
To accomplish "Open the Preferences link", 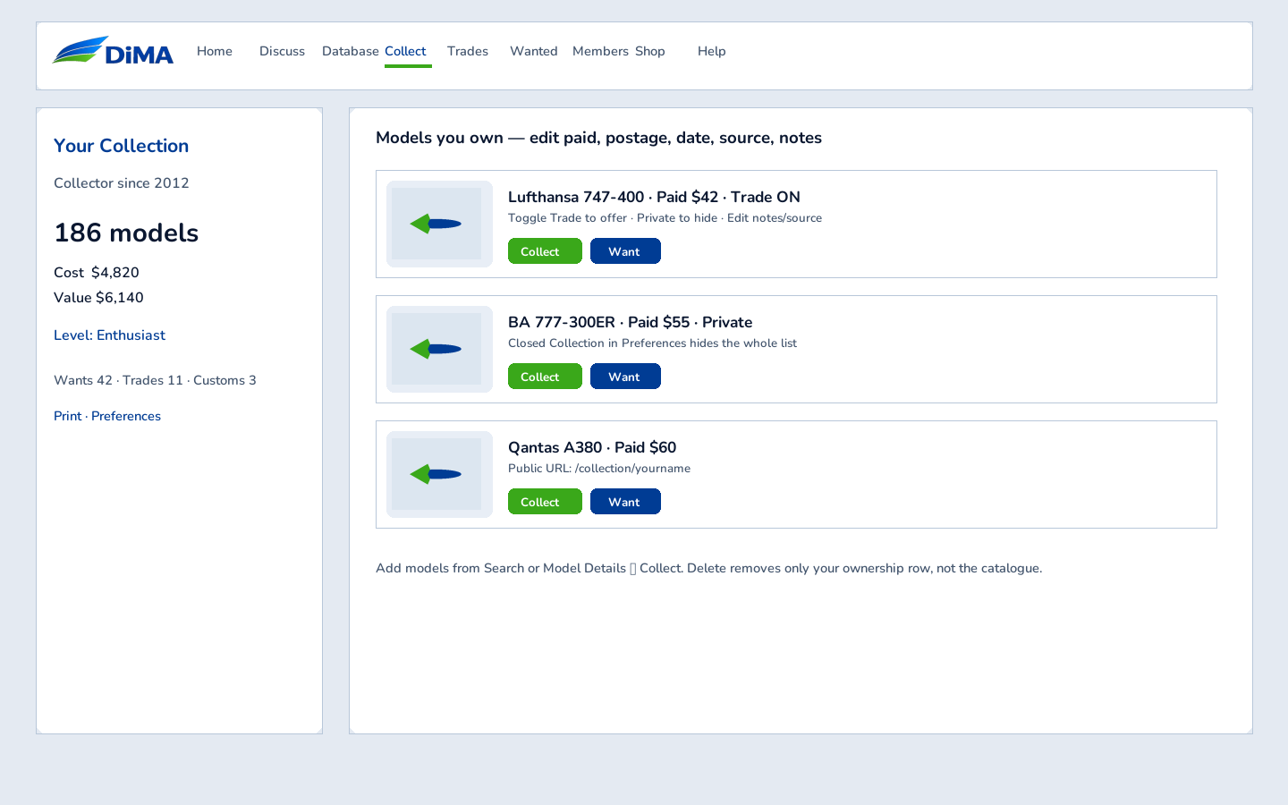I will [x=126, y=416].
